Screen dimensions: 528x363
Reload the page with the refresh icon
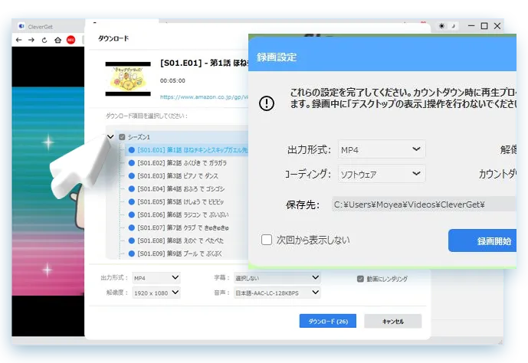(44, 40)
